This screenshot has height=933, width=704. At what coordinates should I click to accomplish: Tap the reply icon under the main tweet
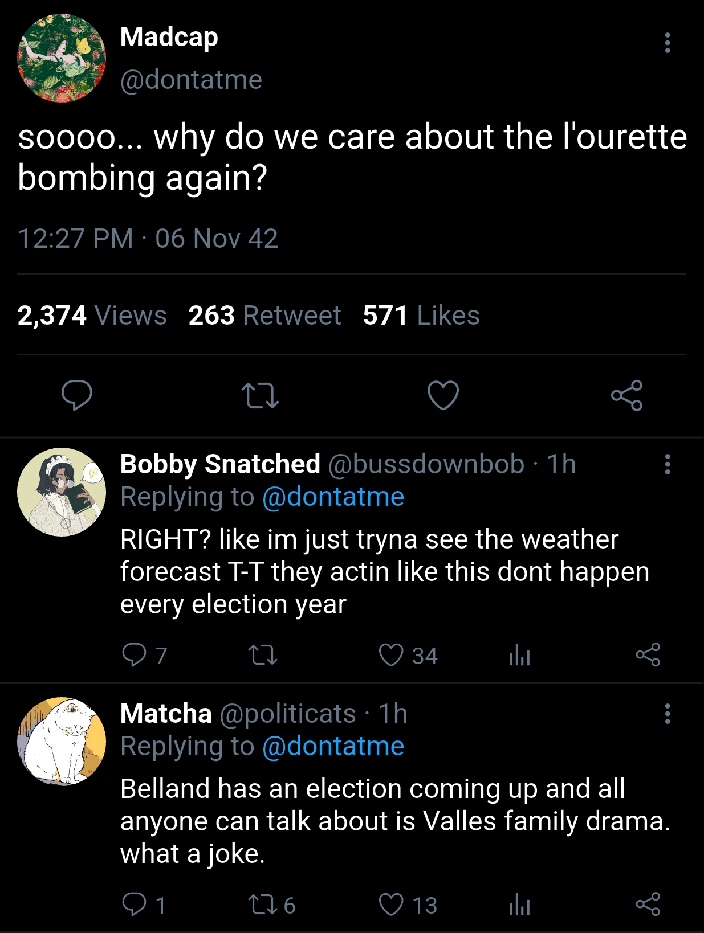point(77,395)
